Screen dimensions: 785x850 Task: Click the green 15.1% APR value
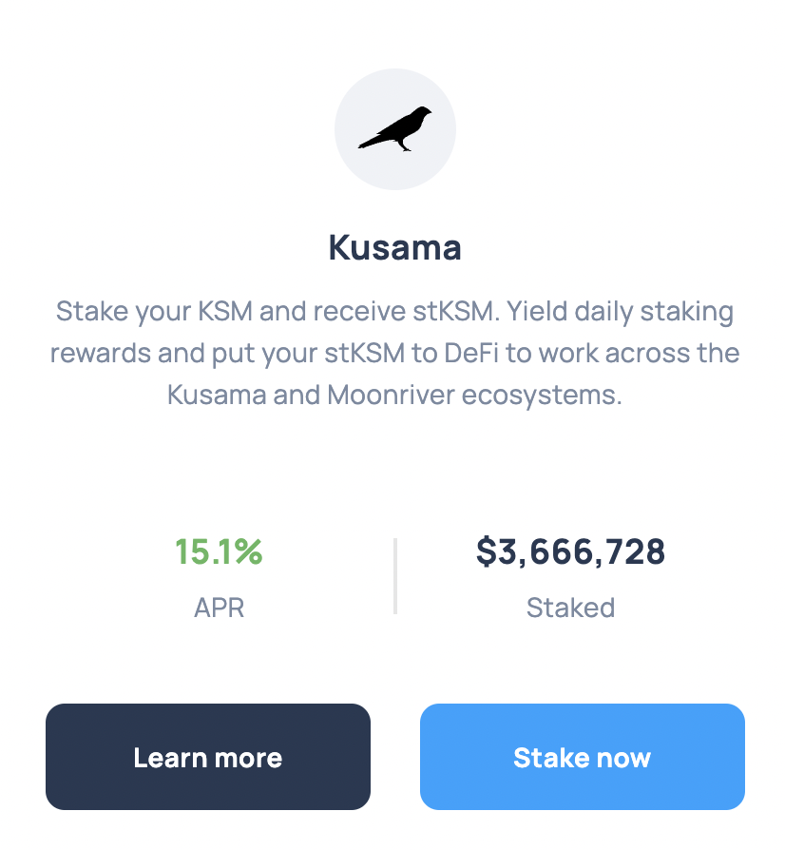[219, 551]
